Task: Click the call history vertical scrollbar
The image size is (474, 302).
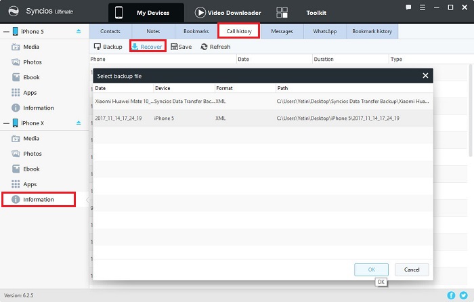Action: [x=471, y=110]
